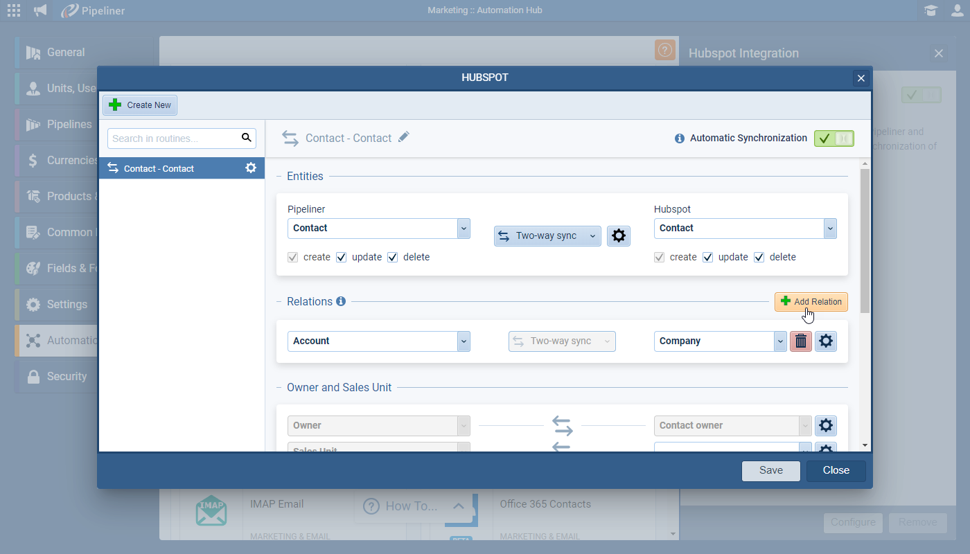970x554 pixels.
Task: Uncheck Hubspot delete checkbox
Action: pyautogui.click(x=759, y=257)
